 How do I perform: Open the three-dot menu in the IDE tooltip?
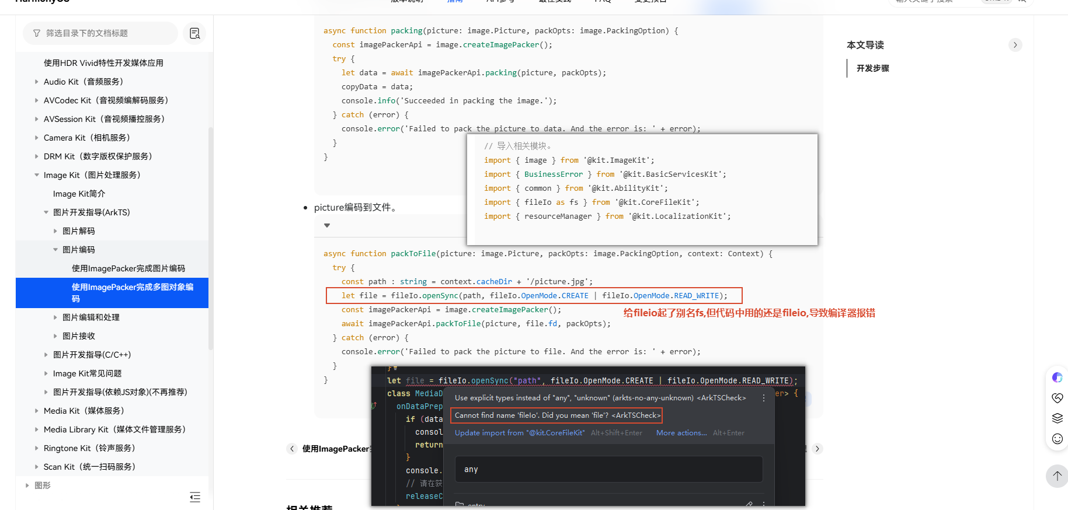coord(764,398)
